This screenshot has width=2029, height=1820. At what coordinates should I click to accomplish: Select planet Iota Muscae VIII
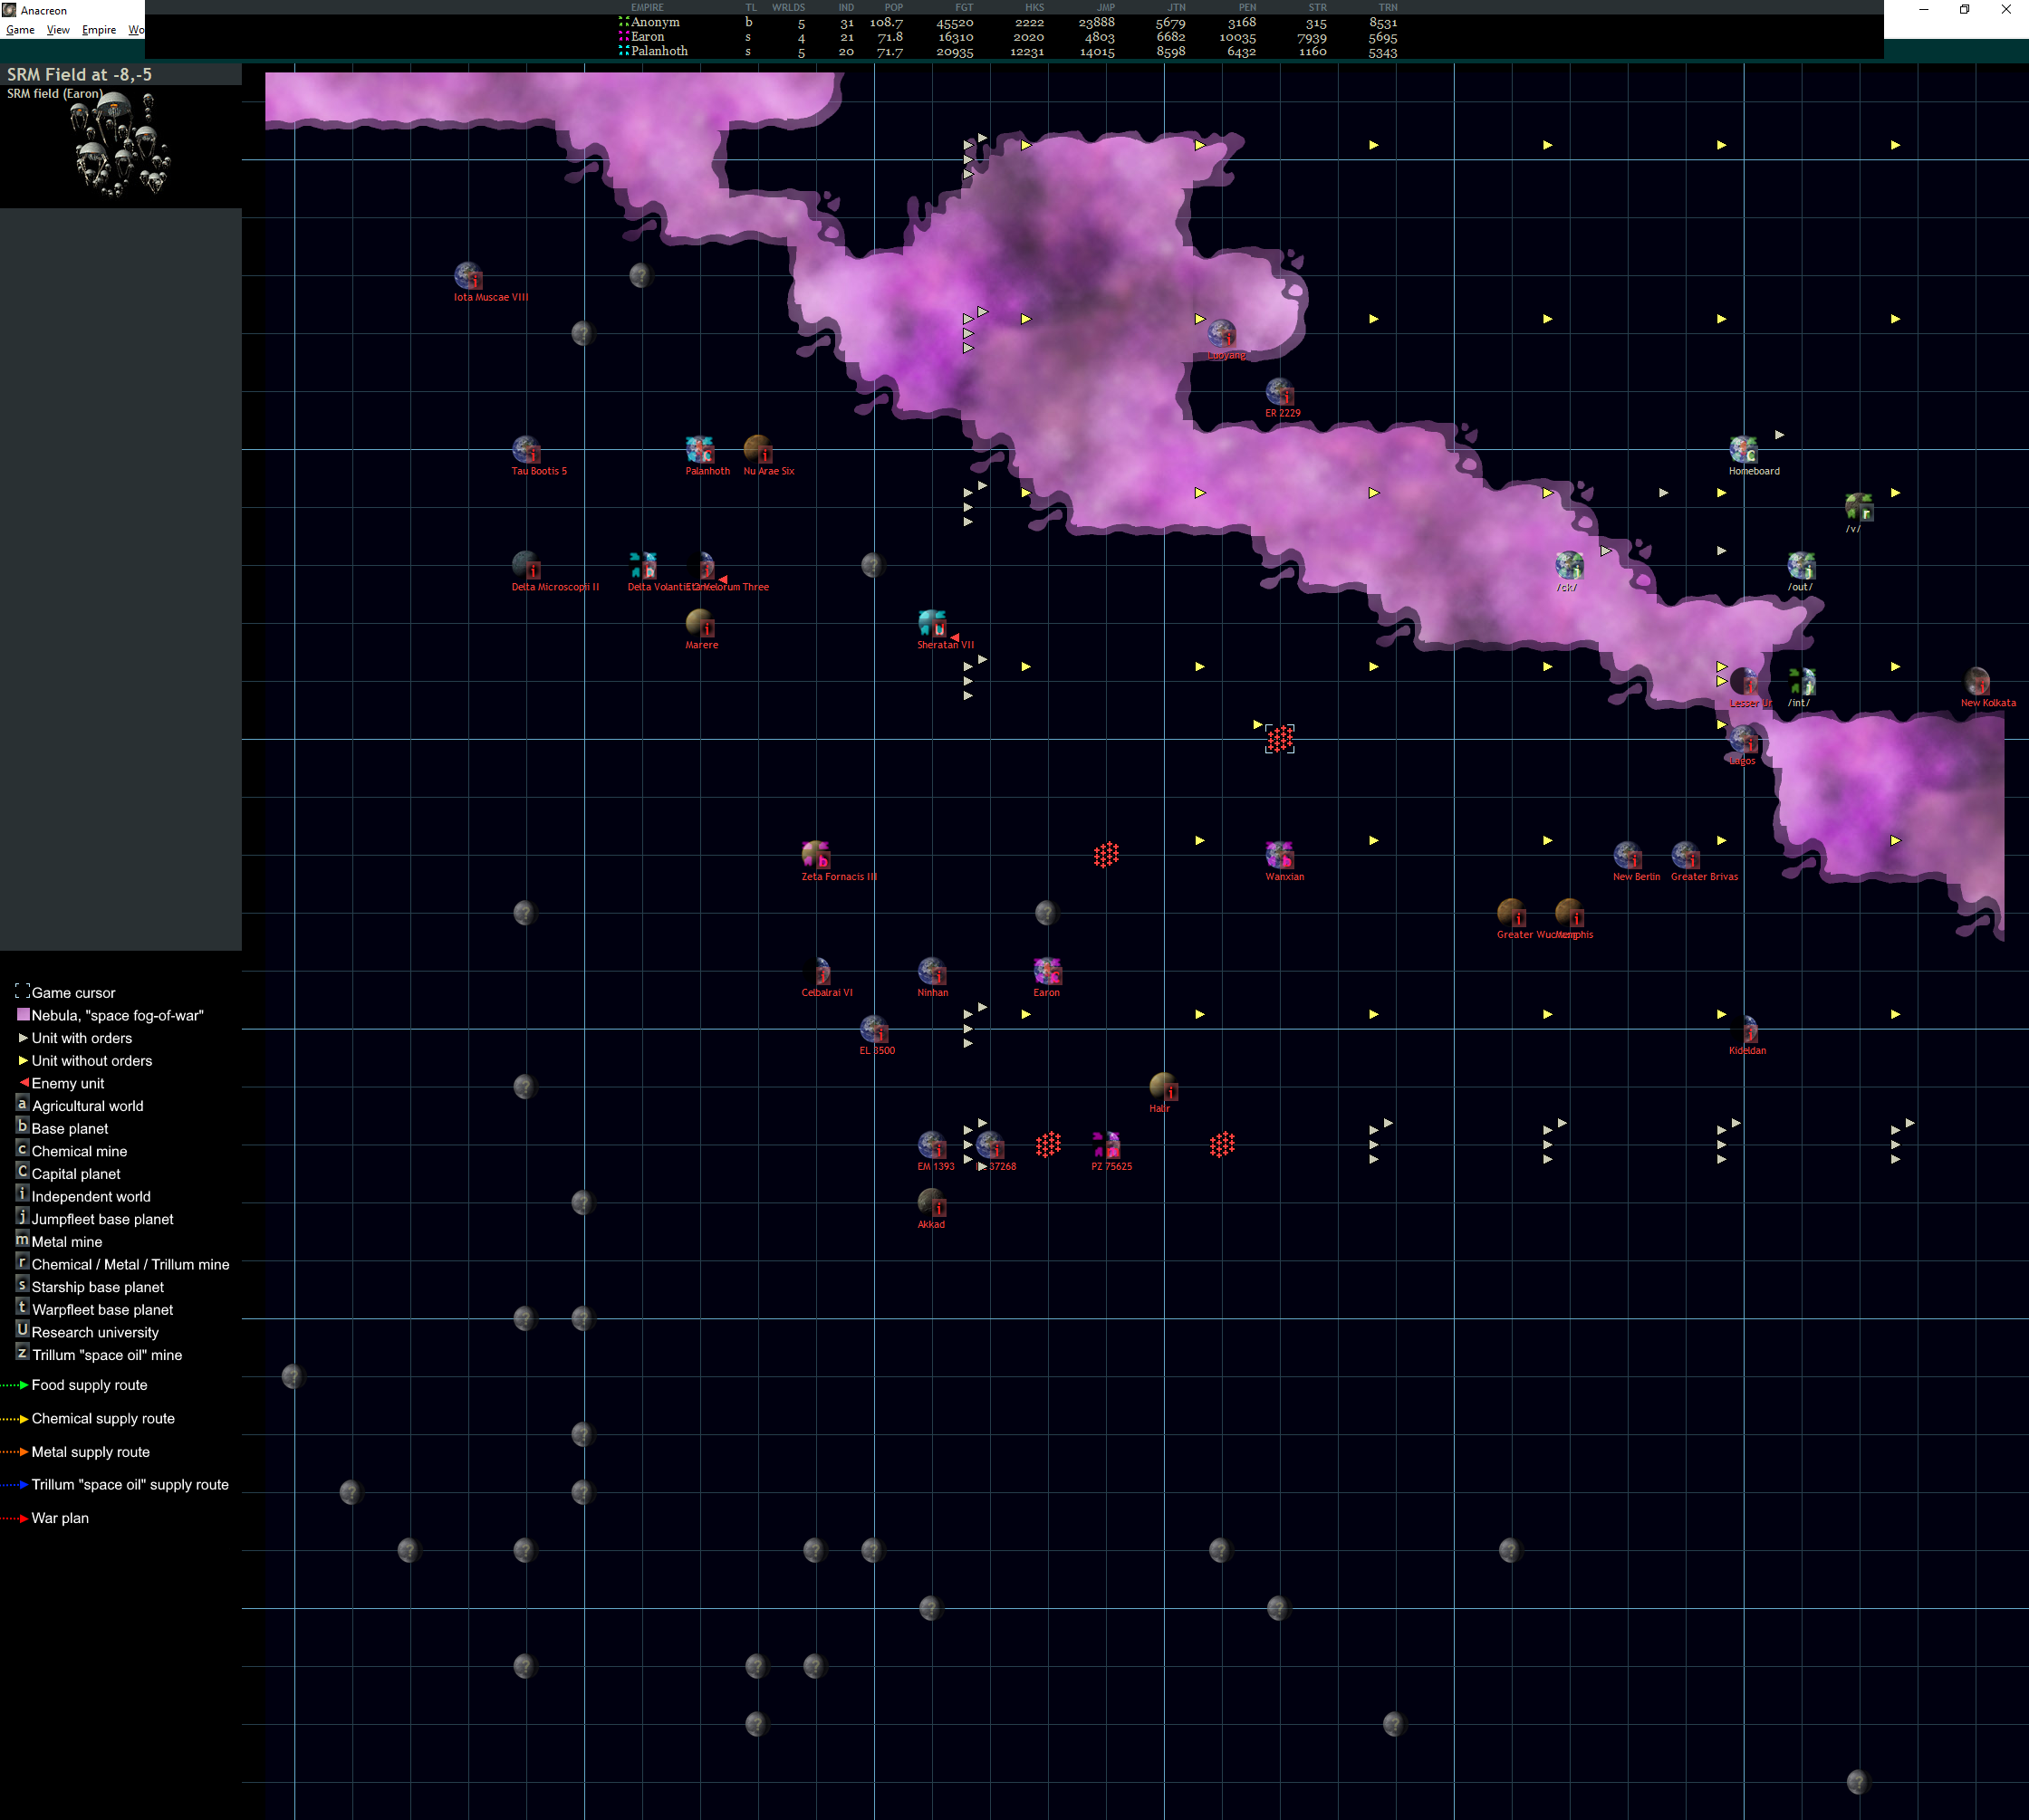468,276
